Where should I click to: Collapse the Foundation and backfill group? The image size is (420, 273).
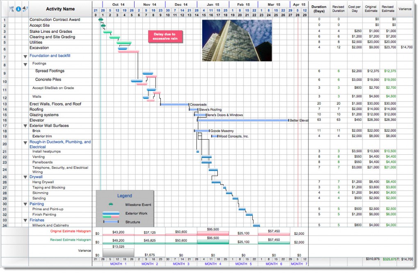(25, 56)
